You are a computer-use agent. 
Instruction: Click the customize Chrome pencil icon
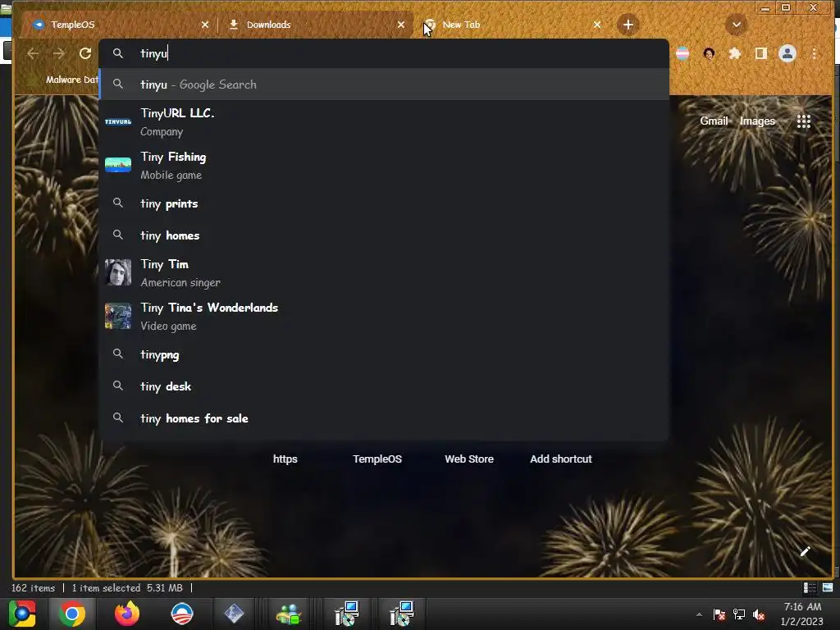[805, 551]
